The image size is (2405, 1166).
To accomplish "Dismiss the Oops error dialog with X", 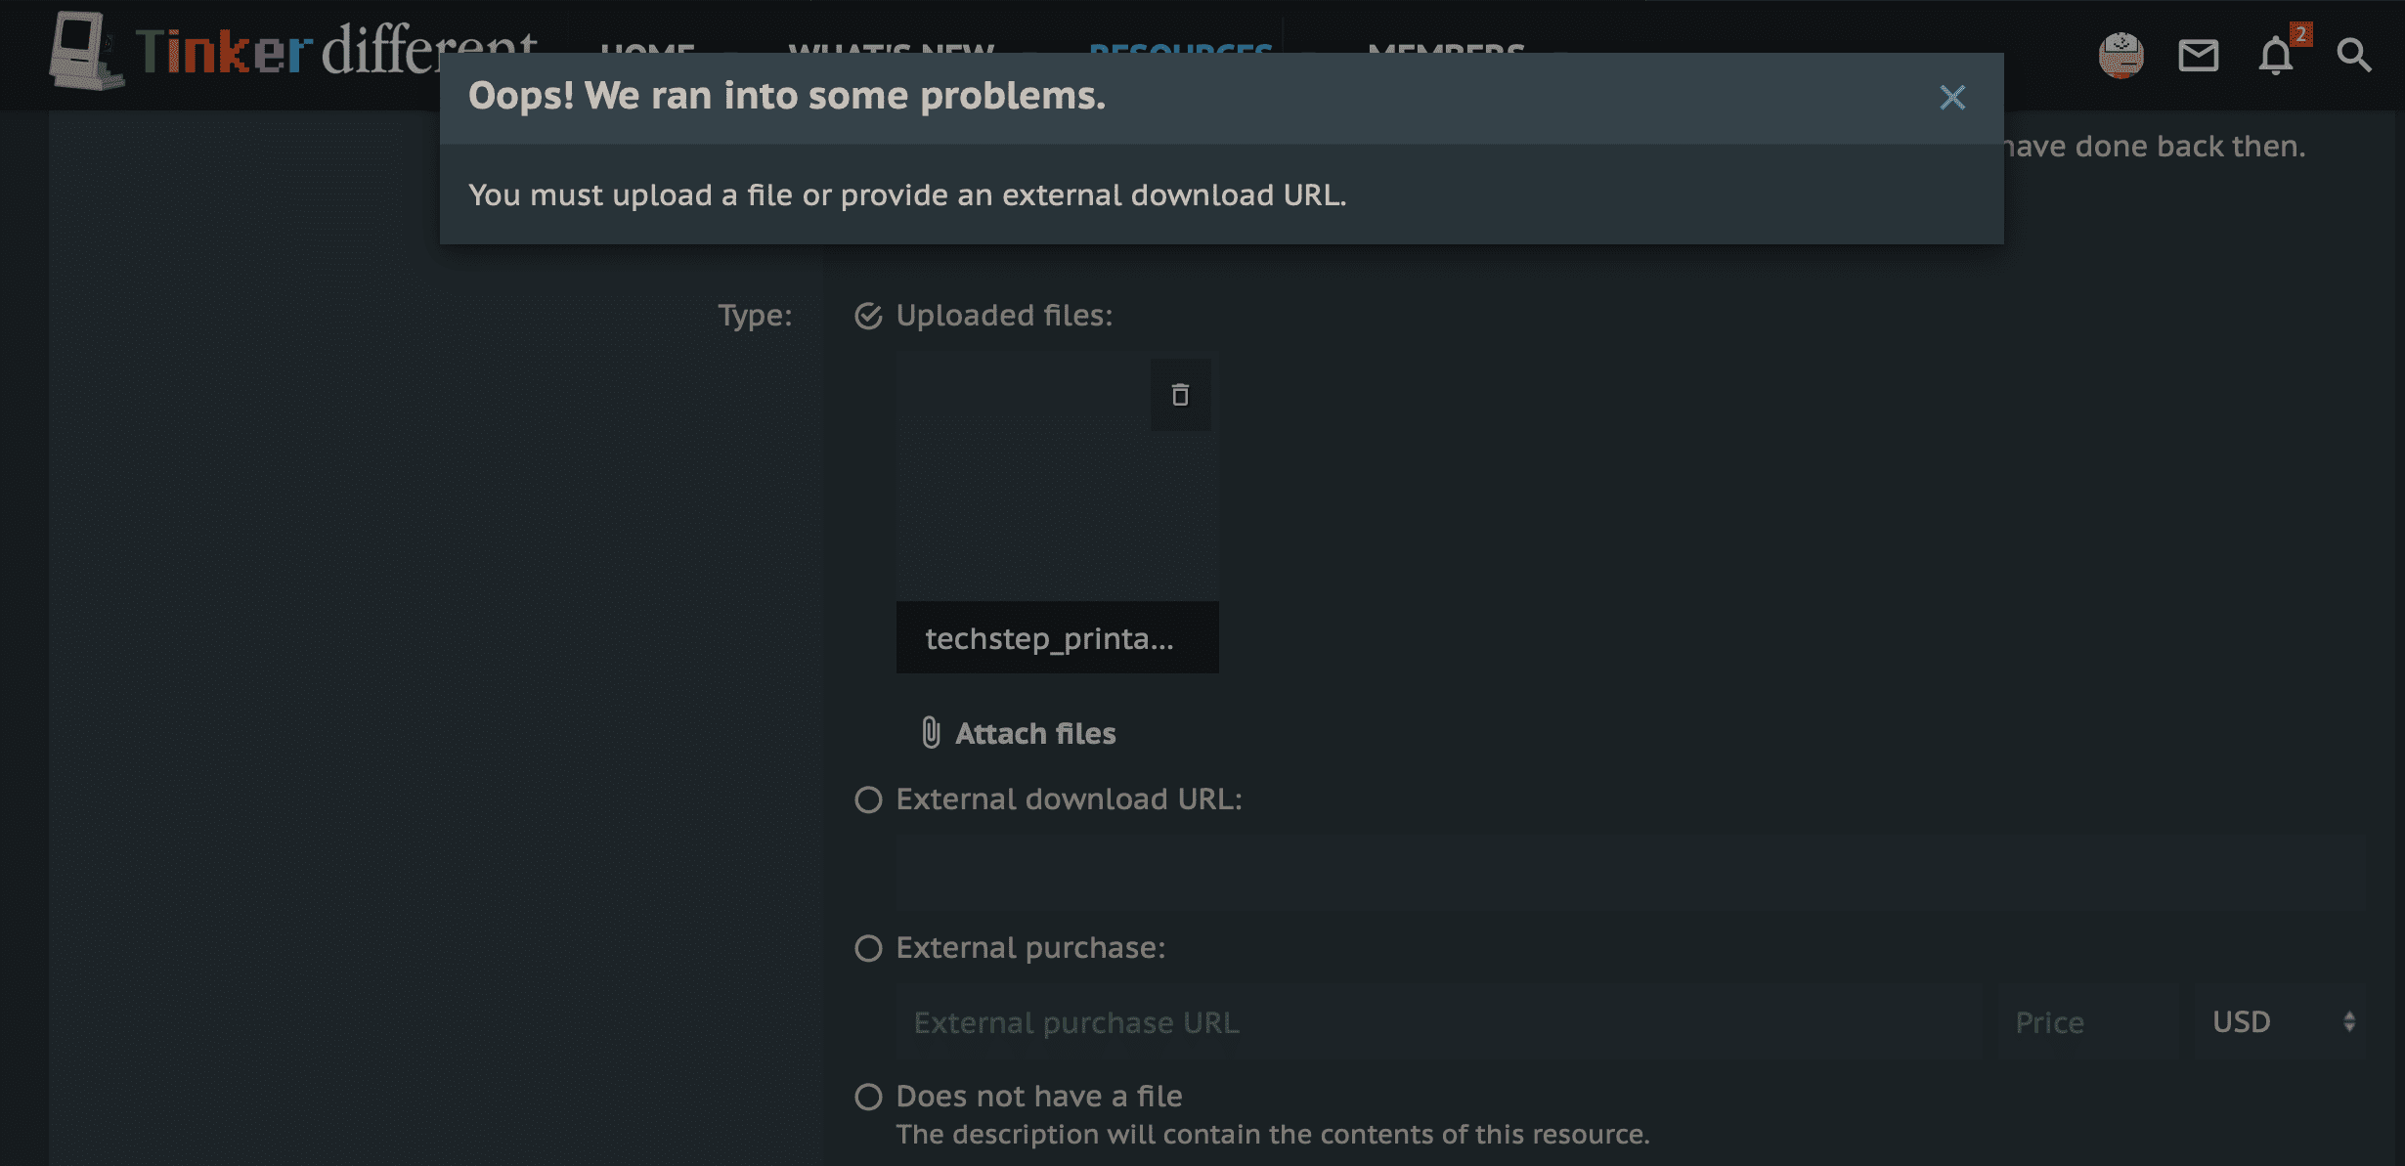I will [x=1952, y=98].
